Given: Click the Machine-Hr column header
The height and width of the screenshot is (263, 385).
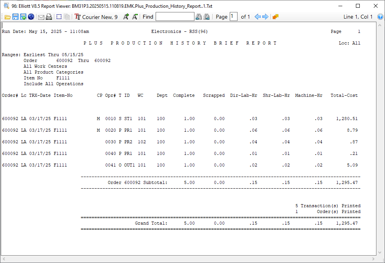Looking at the screenshot, I should tap(309, 95).
